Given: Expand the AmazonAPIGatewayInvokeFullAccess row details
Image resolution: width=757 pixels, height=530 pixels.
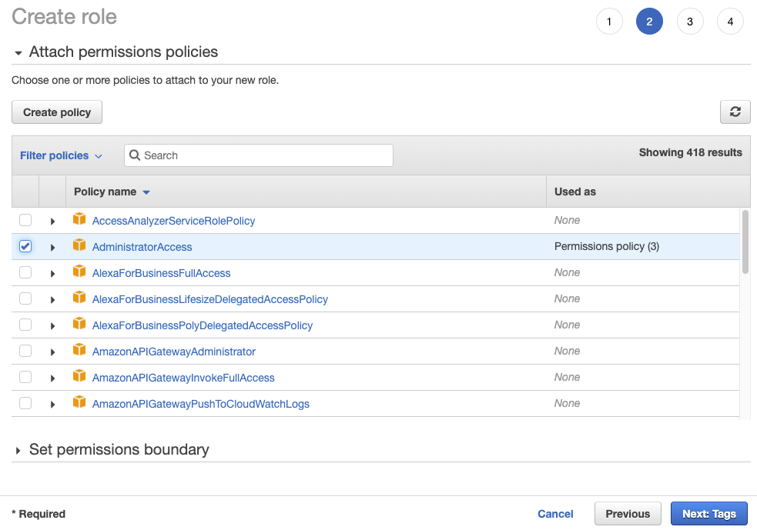Looking at the screenshot, I should click(x=52, y=378).
